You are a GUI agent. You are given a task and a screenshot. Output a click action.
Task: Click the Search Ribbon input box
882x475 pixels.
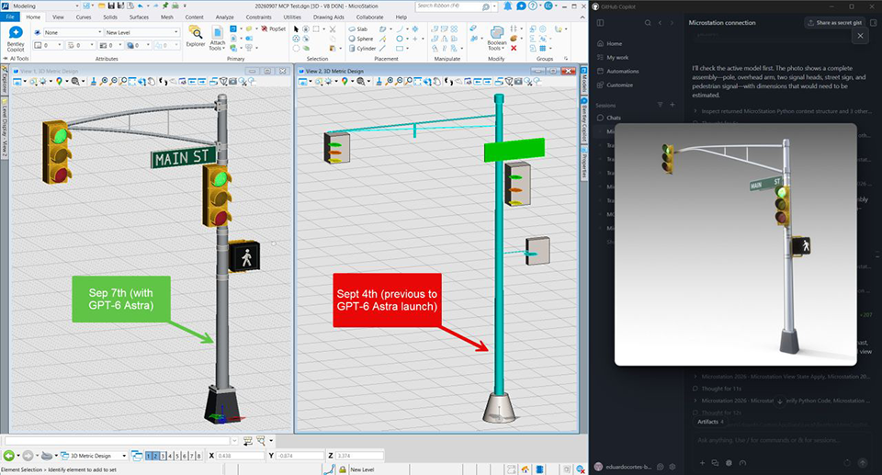[449, 6]
